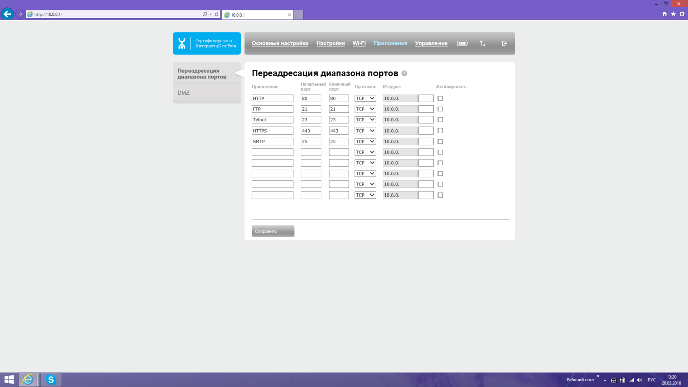Click the Рабочий стол toolbar label
This screenshot has height=387, width=688.
(x=580, y=380)
